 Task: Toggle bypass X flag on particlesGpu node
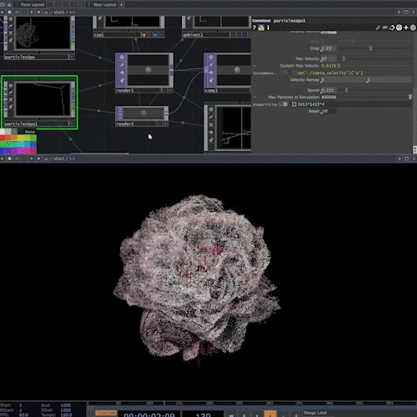[11, 33]
